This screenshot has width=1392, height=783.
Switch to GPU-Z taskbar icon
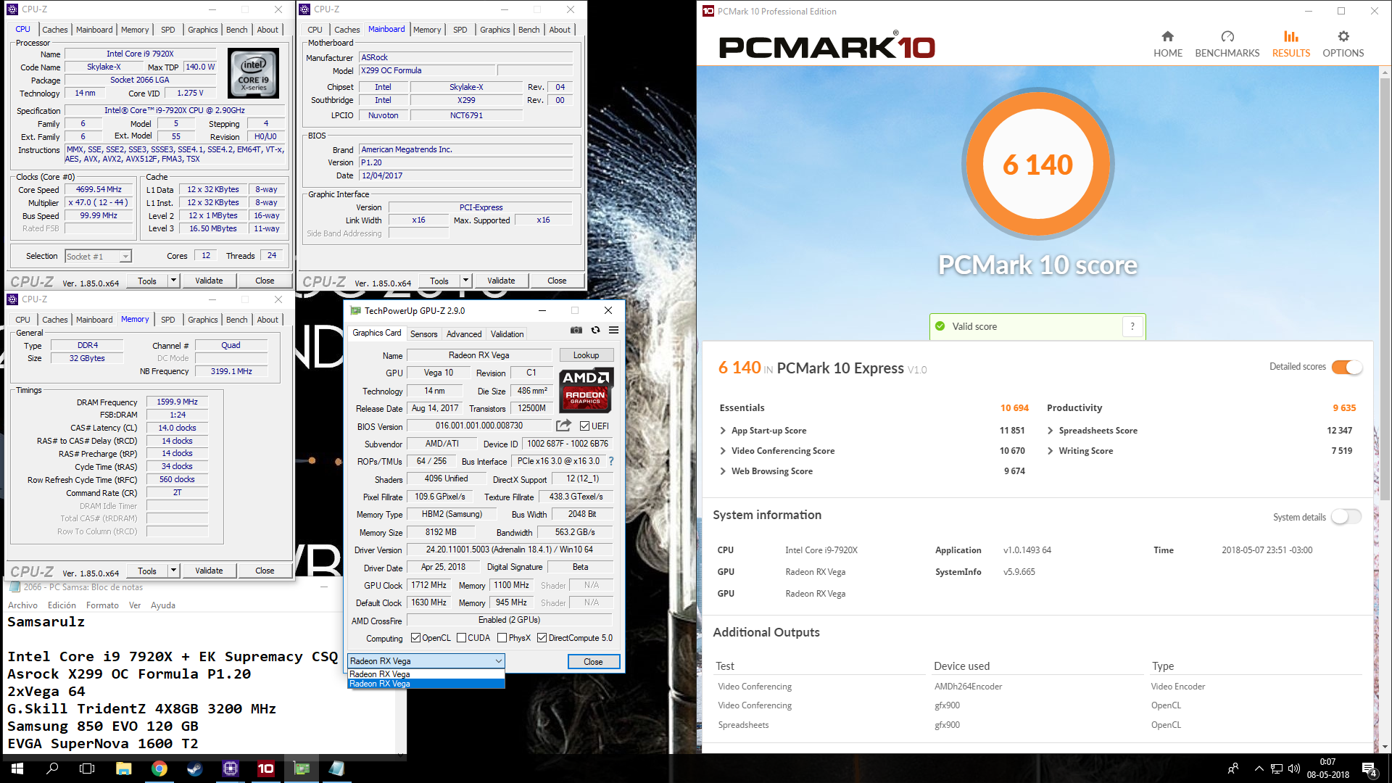click(302, 768)
